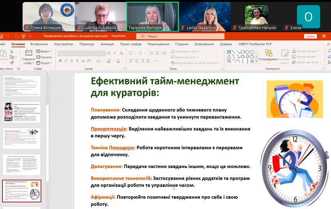Click the Copy icon

point(12,57)
